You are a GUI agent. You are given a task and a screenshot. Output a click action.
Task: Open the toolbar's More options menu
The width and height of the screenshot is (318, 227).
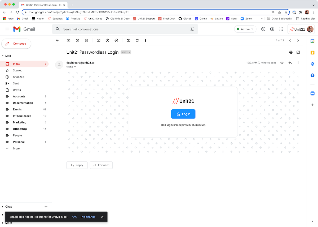tap(145, 40)
